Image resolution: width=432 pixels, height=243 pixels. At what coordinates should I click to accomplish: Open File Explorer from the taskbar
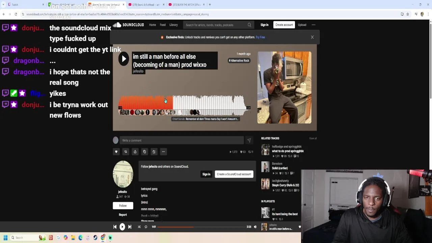coord(73,238)
